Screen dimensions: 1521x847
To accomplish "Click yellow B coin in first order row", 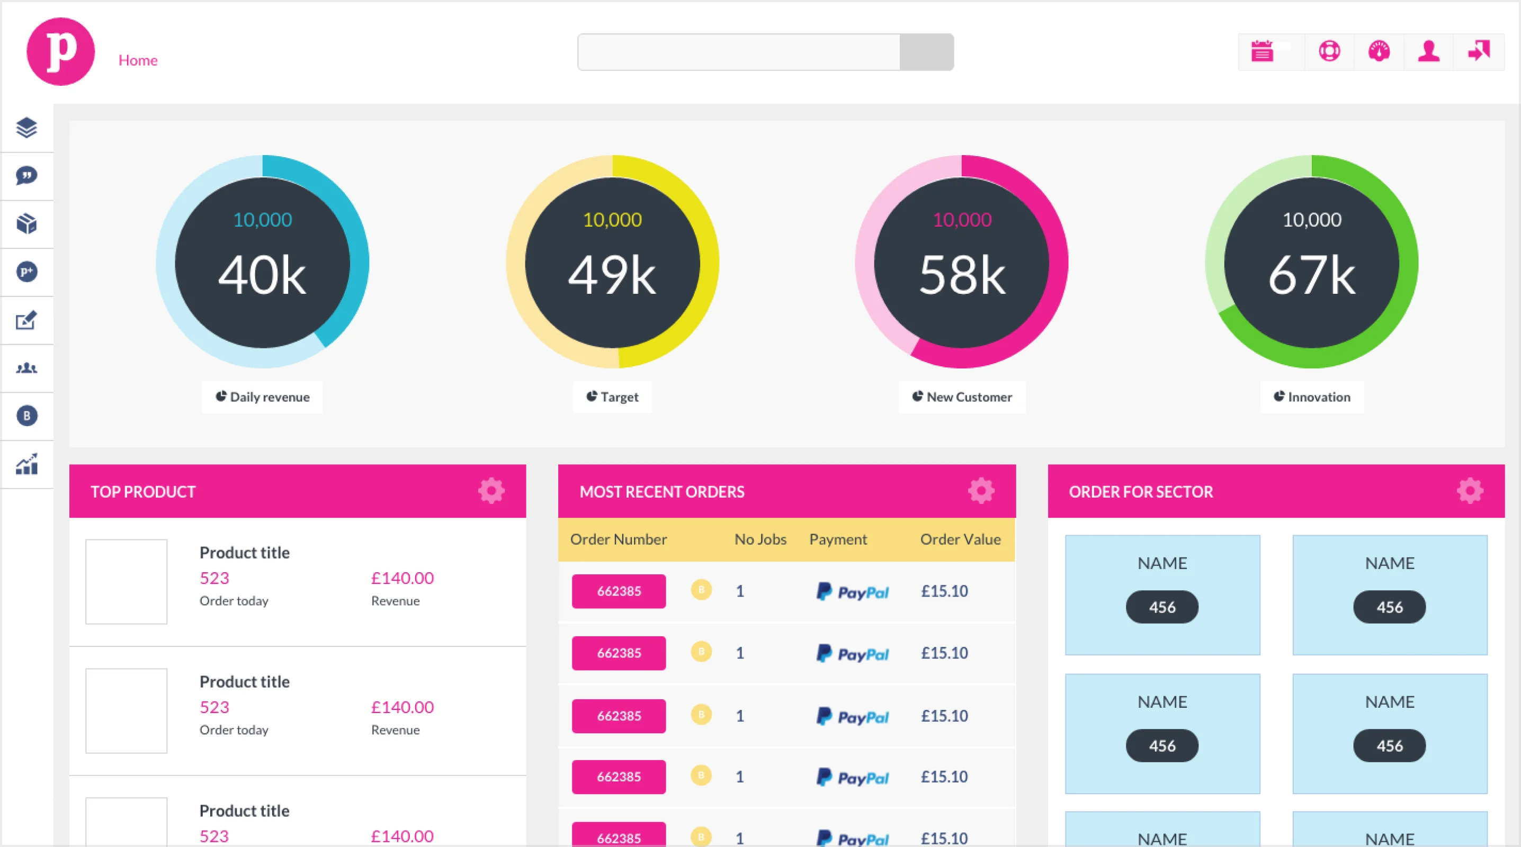I will (702, 590).
